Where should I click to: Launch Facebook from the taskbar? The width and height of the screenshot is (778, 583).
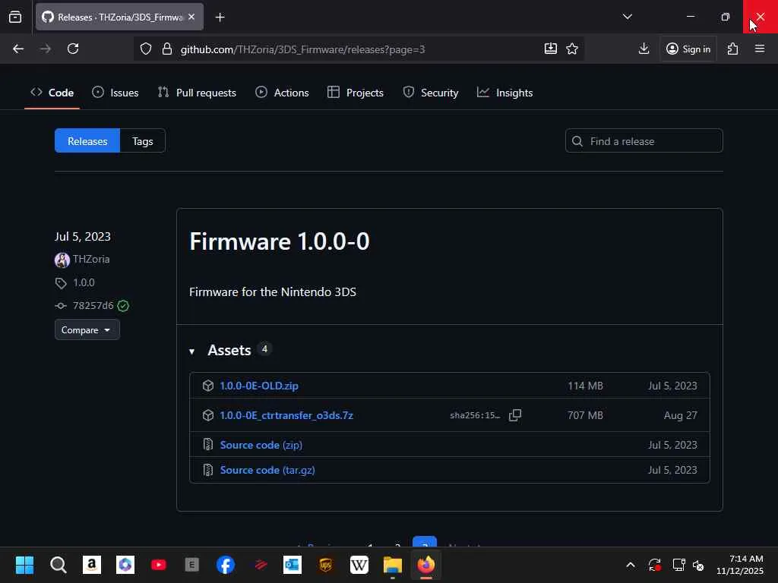(x=225, y=565)
